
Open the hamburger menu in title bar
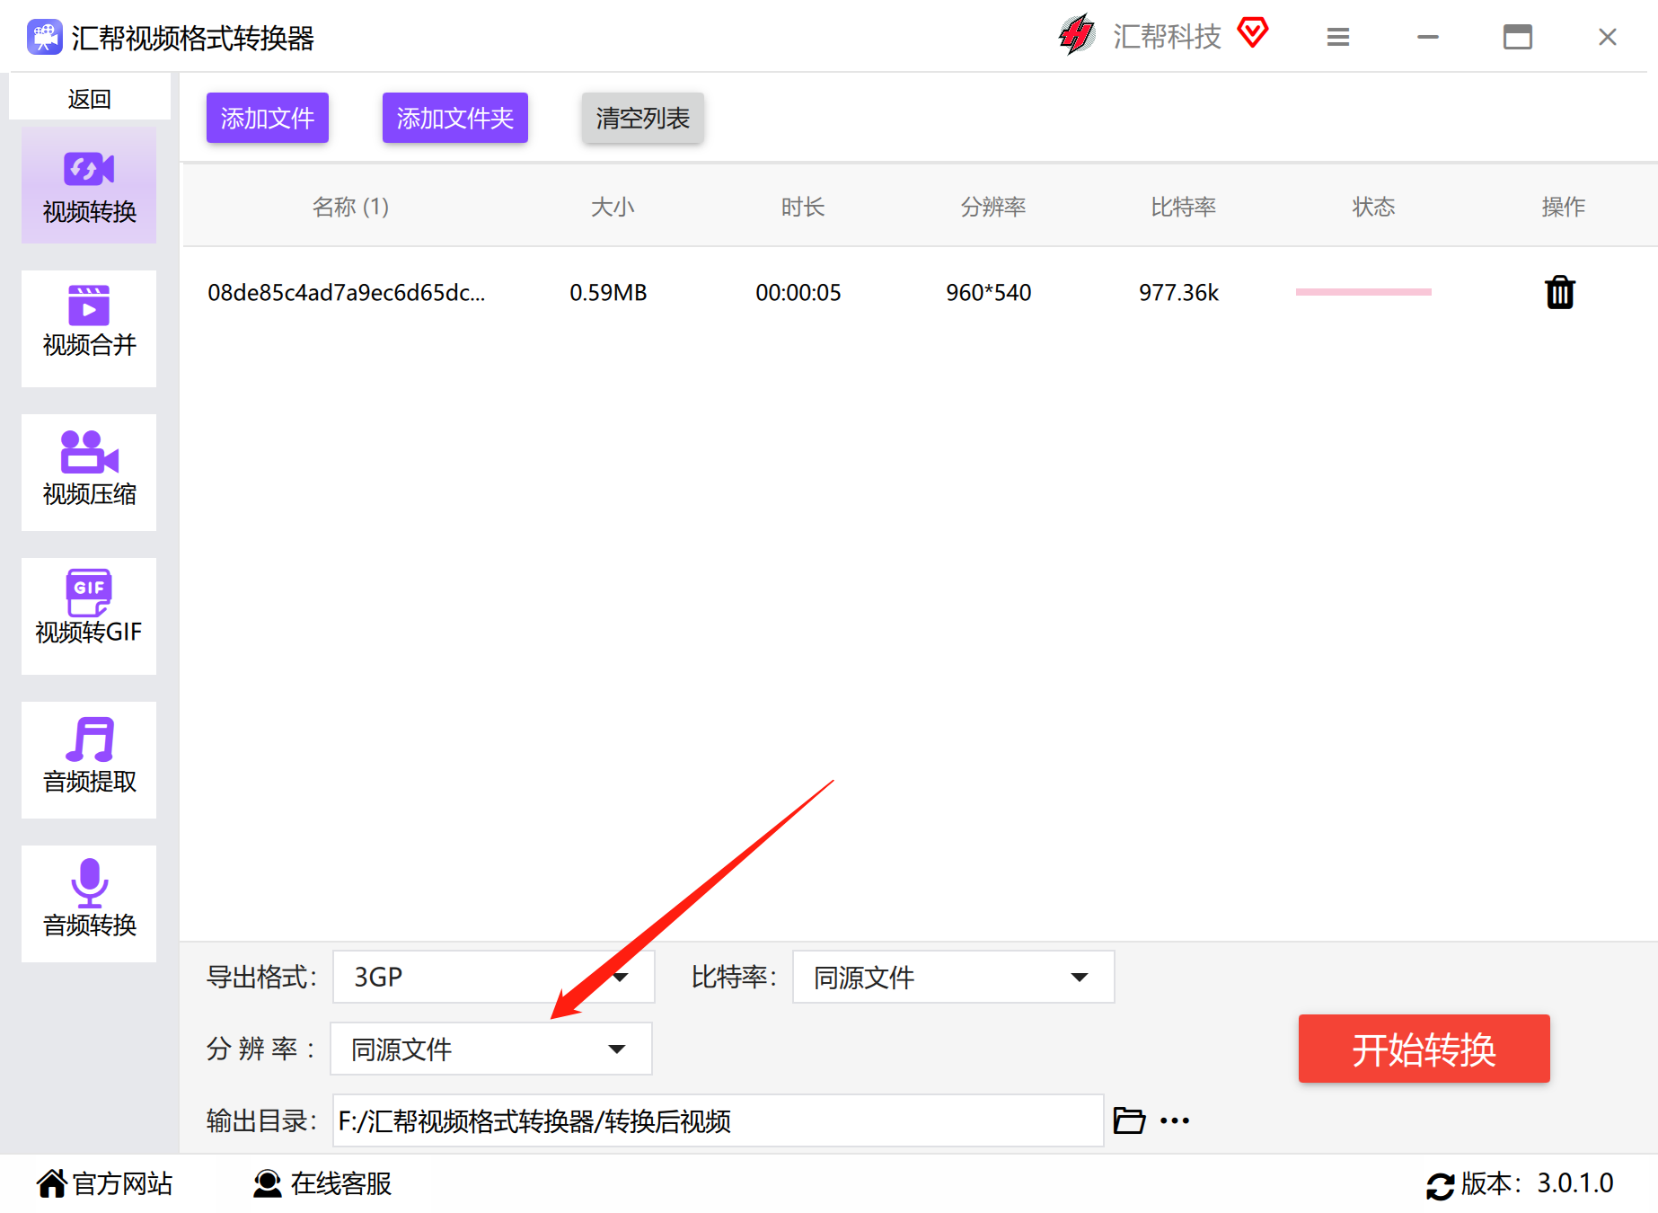1338,37
